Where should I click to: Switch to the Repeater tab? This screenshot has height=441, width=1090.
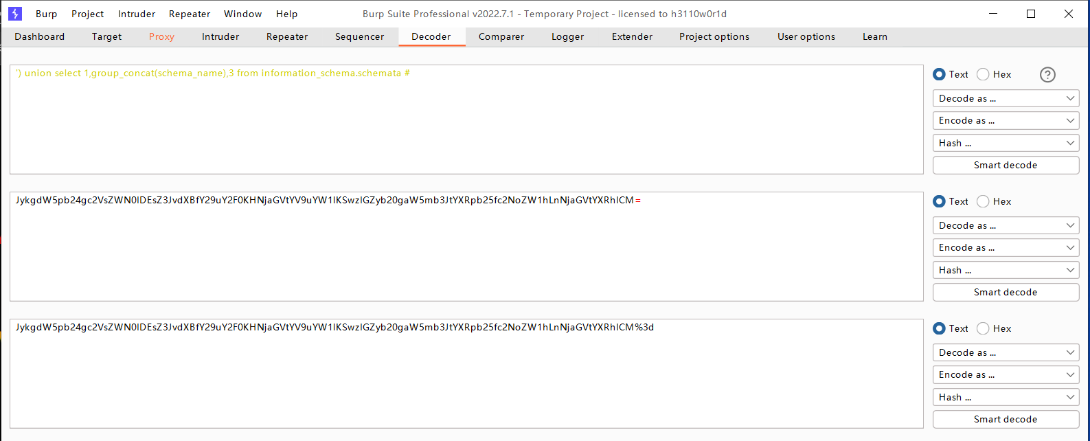[x=287, y=36]
